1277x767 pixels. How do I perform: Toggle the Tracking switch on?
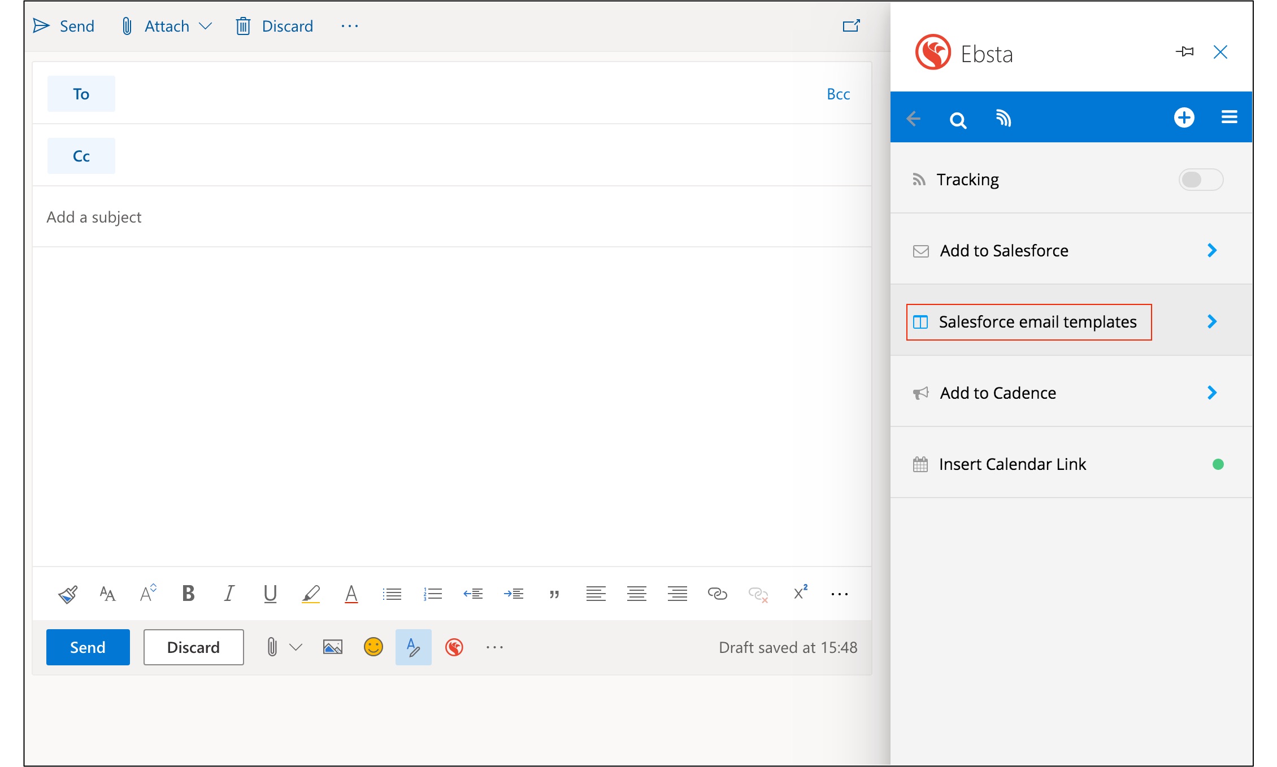click(x=1201, y=180)
